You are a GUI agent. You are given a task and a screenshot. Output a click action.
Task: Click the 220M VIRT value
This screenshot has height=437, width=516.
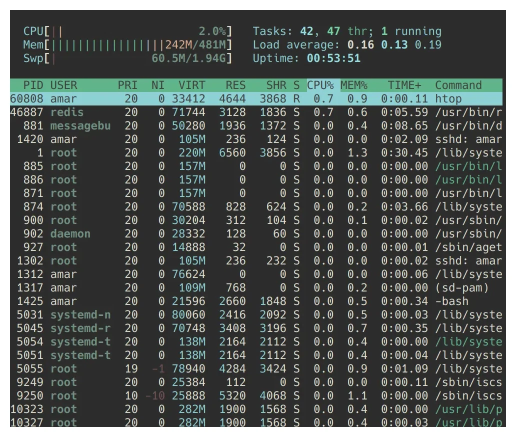pos(192,152)
